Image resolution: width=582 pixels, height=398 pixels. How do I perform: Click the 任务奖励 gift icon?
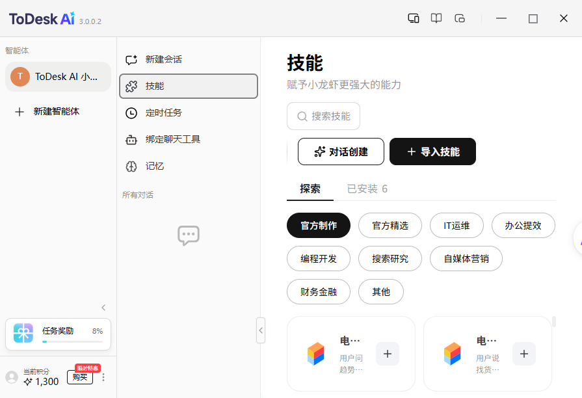coord(23,333)
